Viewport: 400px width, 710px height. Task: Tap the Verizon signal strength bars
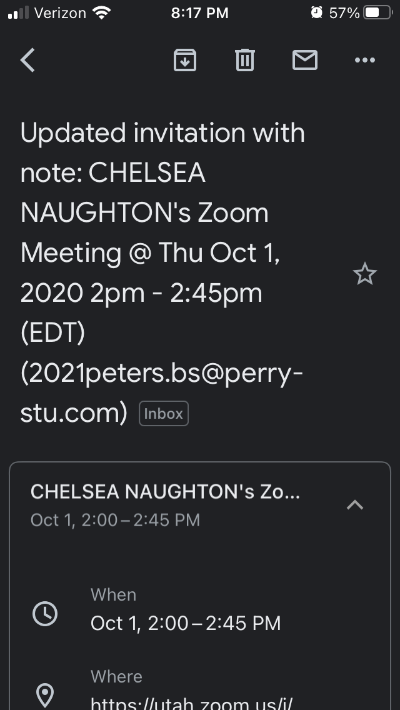pyautogui.click(x=19, y=12)
